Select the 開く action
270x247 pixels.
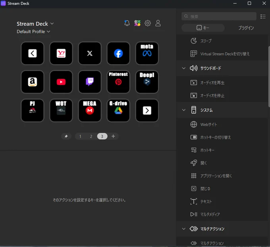coord(222,163)
